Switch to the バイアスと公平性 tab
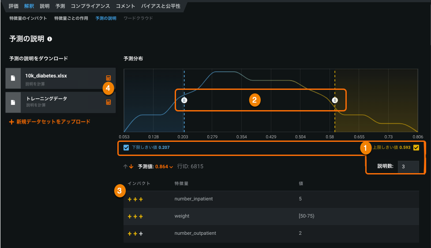 click(161, 7)
